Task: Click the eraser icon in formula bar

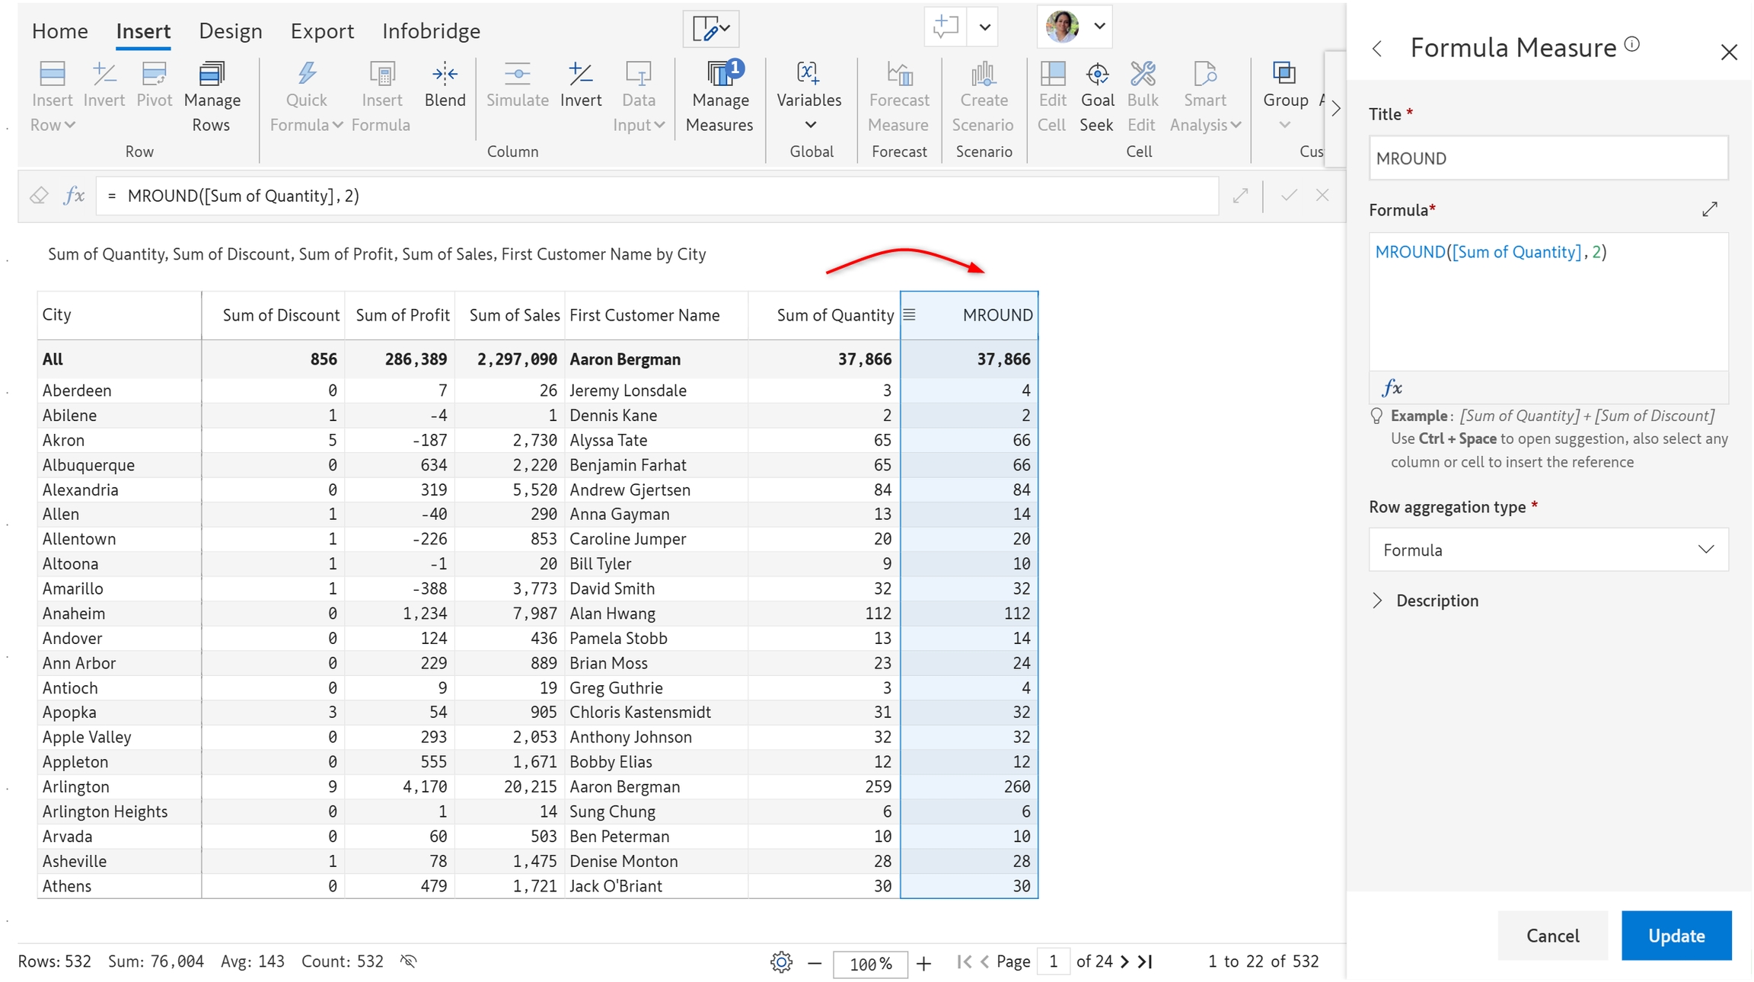Action: pos(39,196)
